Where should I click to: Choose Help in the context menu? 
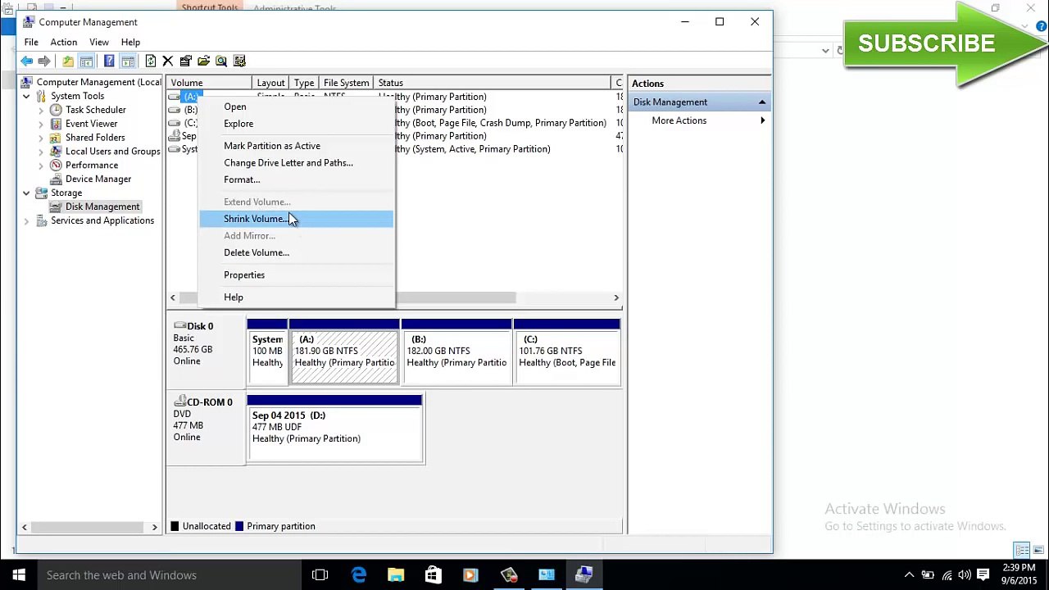click(x=296, y=297)
